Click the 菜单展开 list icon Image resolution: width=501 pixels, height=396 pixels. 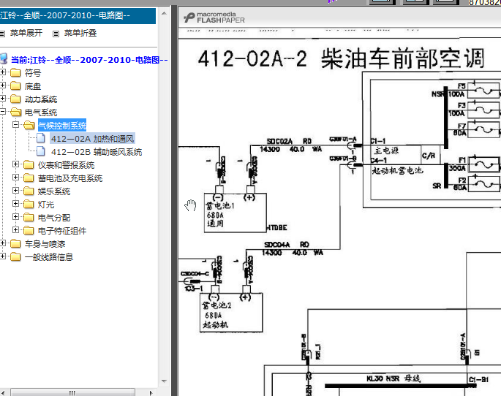point(2,34)
